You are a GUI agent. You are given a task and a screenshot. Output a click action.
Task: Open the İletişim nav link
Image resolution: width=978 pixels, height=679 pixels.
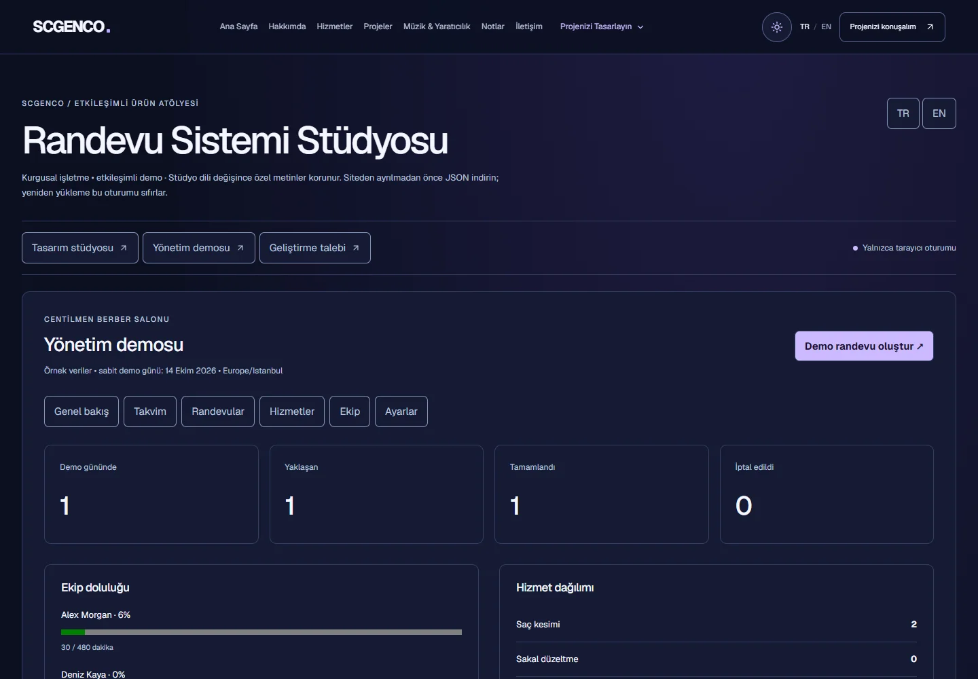pyautogui.click(x=529, y=26)
